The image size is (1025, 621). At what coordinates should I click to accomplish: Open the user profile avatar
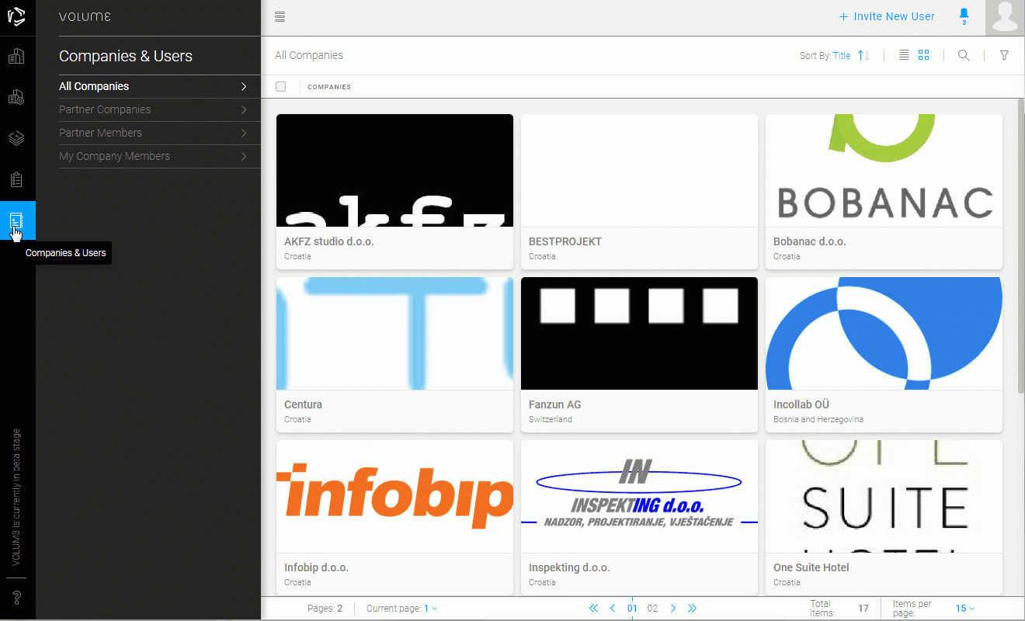[x=1005, y=18]
